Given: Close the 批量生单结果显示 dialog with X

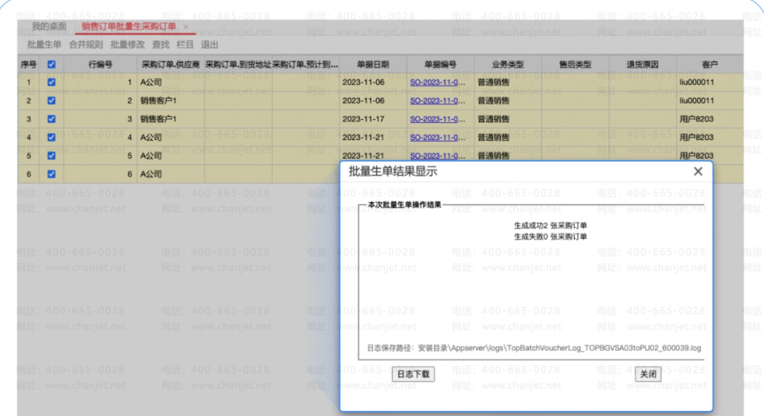Looking at the screenshot, I should click(698, 171).
